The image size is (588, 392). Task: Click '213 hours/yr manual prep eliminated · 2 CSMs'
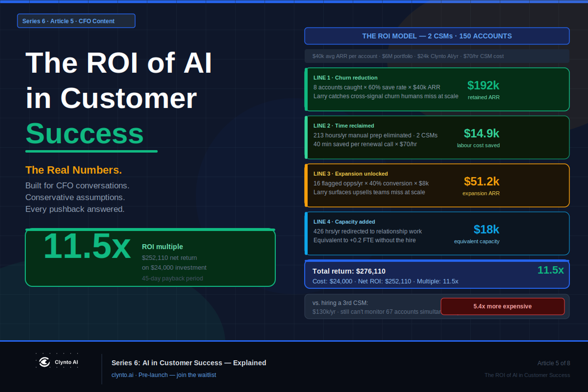point(376,136)
